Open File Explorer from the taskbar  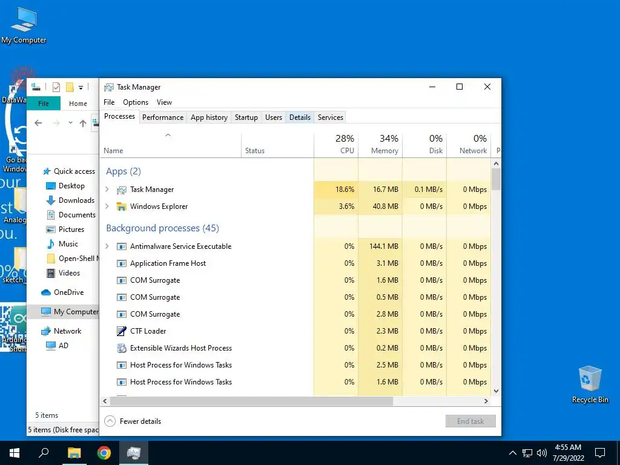tap(74, 453)
